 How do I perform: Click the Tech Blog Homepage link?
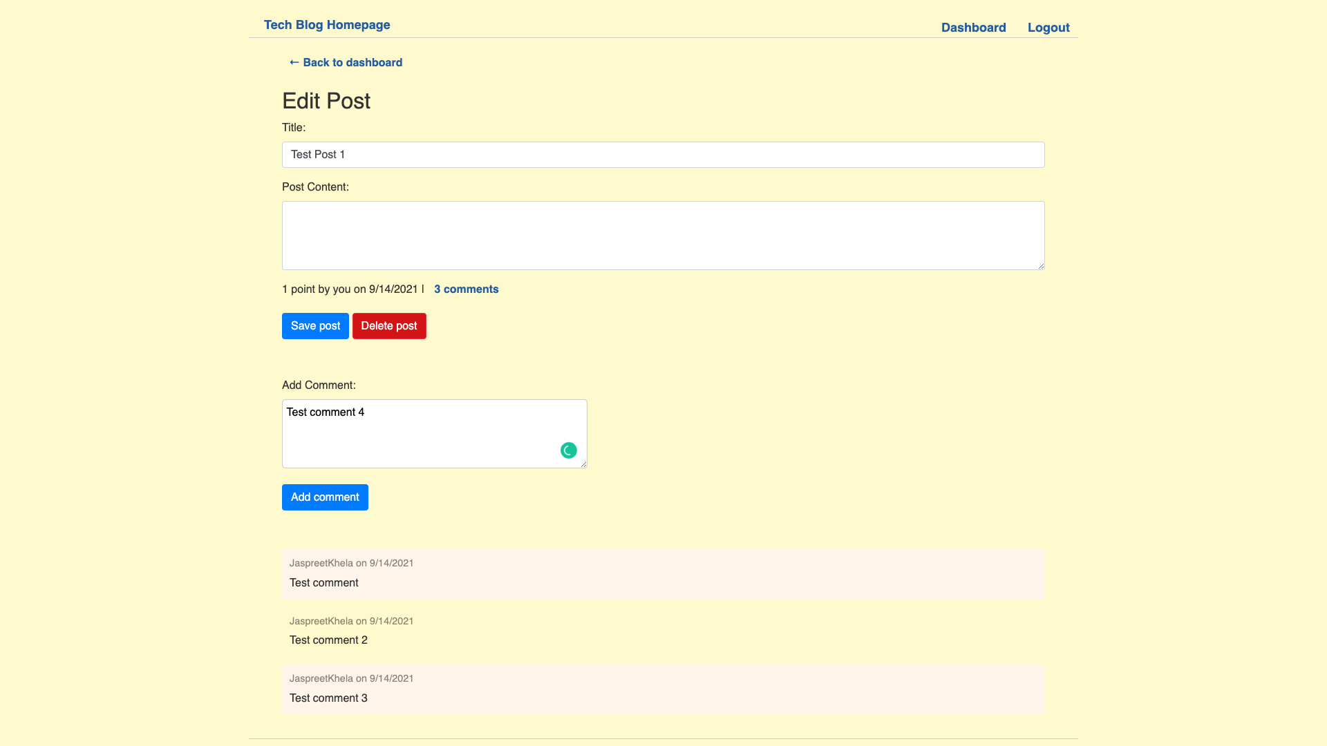click(326, 25)
